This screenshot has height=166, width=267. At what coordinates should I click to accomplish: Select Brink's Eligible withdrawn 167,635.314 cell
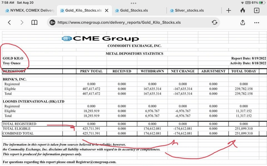point(152,89)
